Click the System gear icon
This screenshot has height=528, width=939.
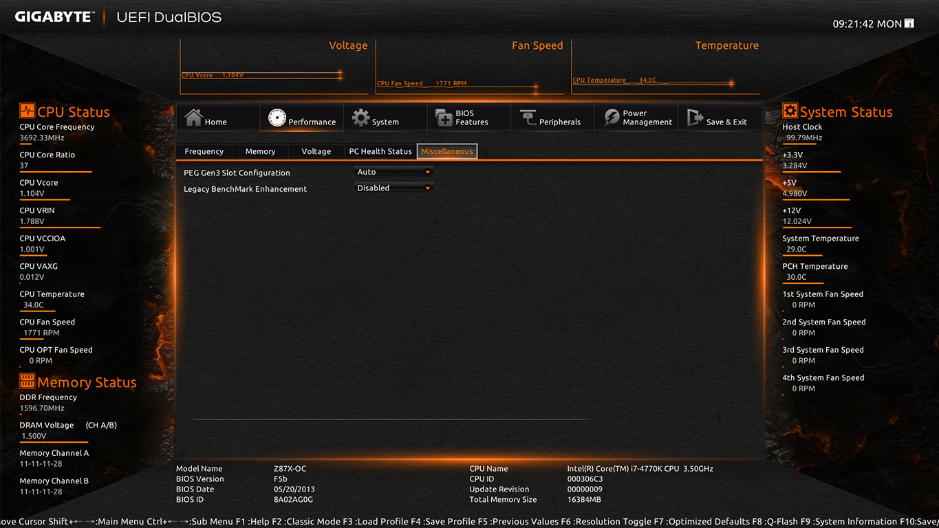[360, 118]
